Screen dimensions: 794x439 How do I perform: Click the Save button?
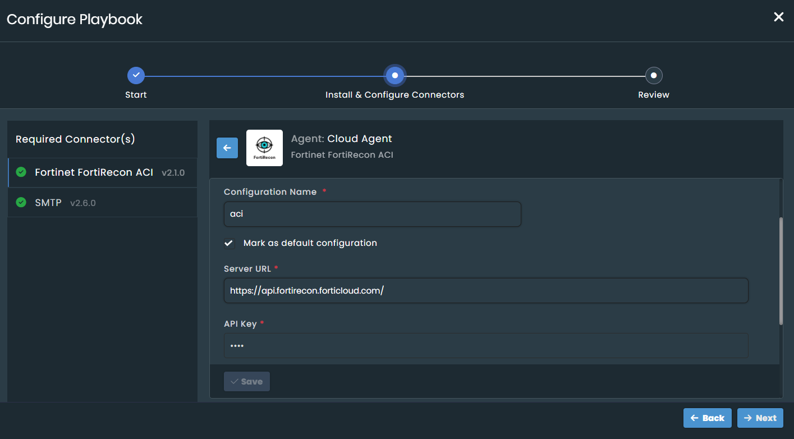(247, 382)
